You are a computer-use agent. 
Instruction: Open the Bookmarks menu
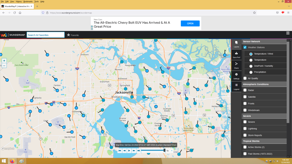pos(28,1)
